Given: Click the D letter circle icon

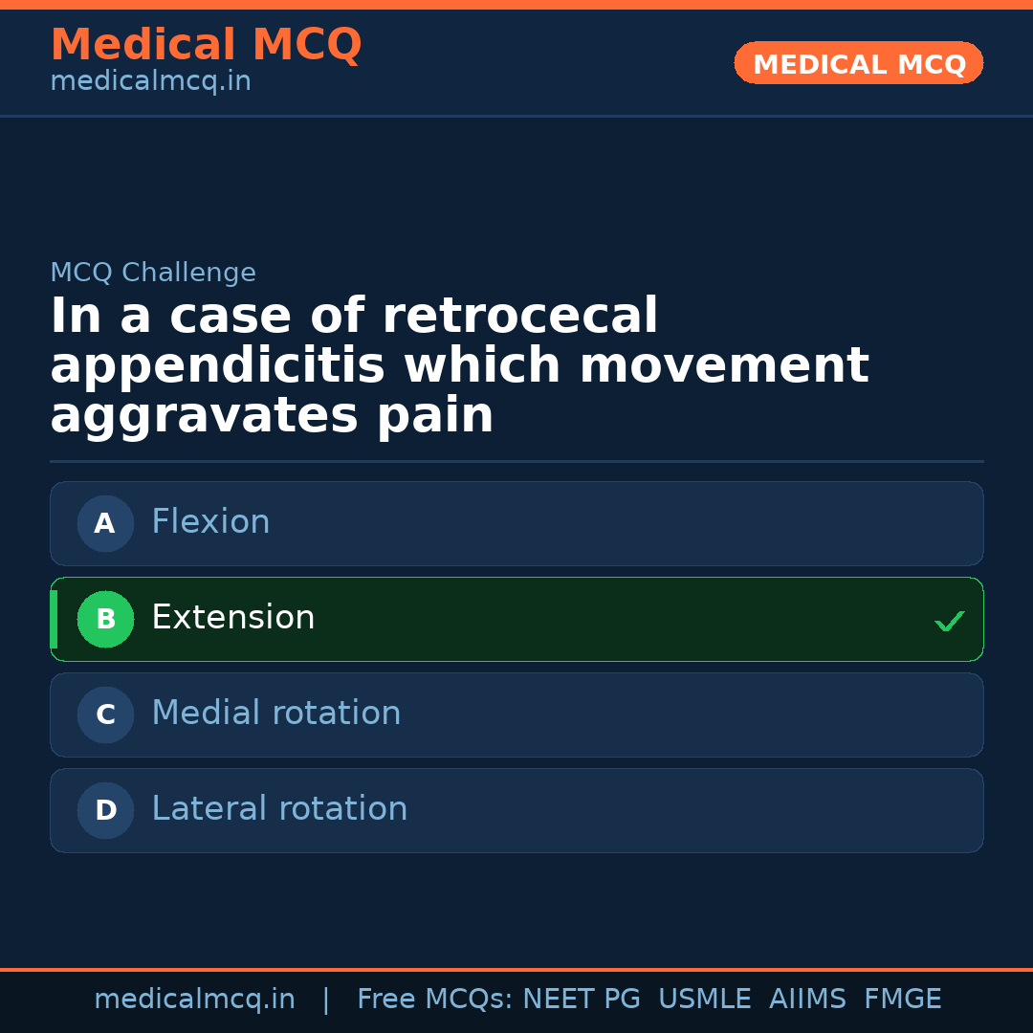Looking at the screenshot, I should [x=105, y=810].
